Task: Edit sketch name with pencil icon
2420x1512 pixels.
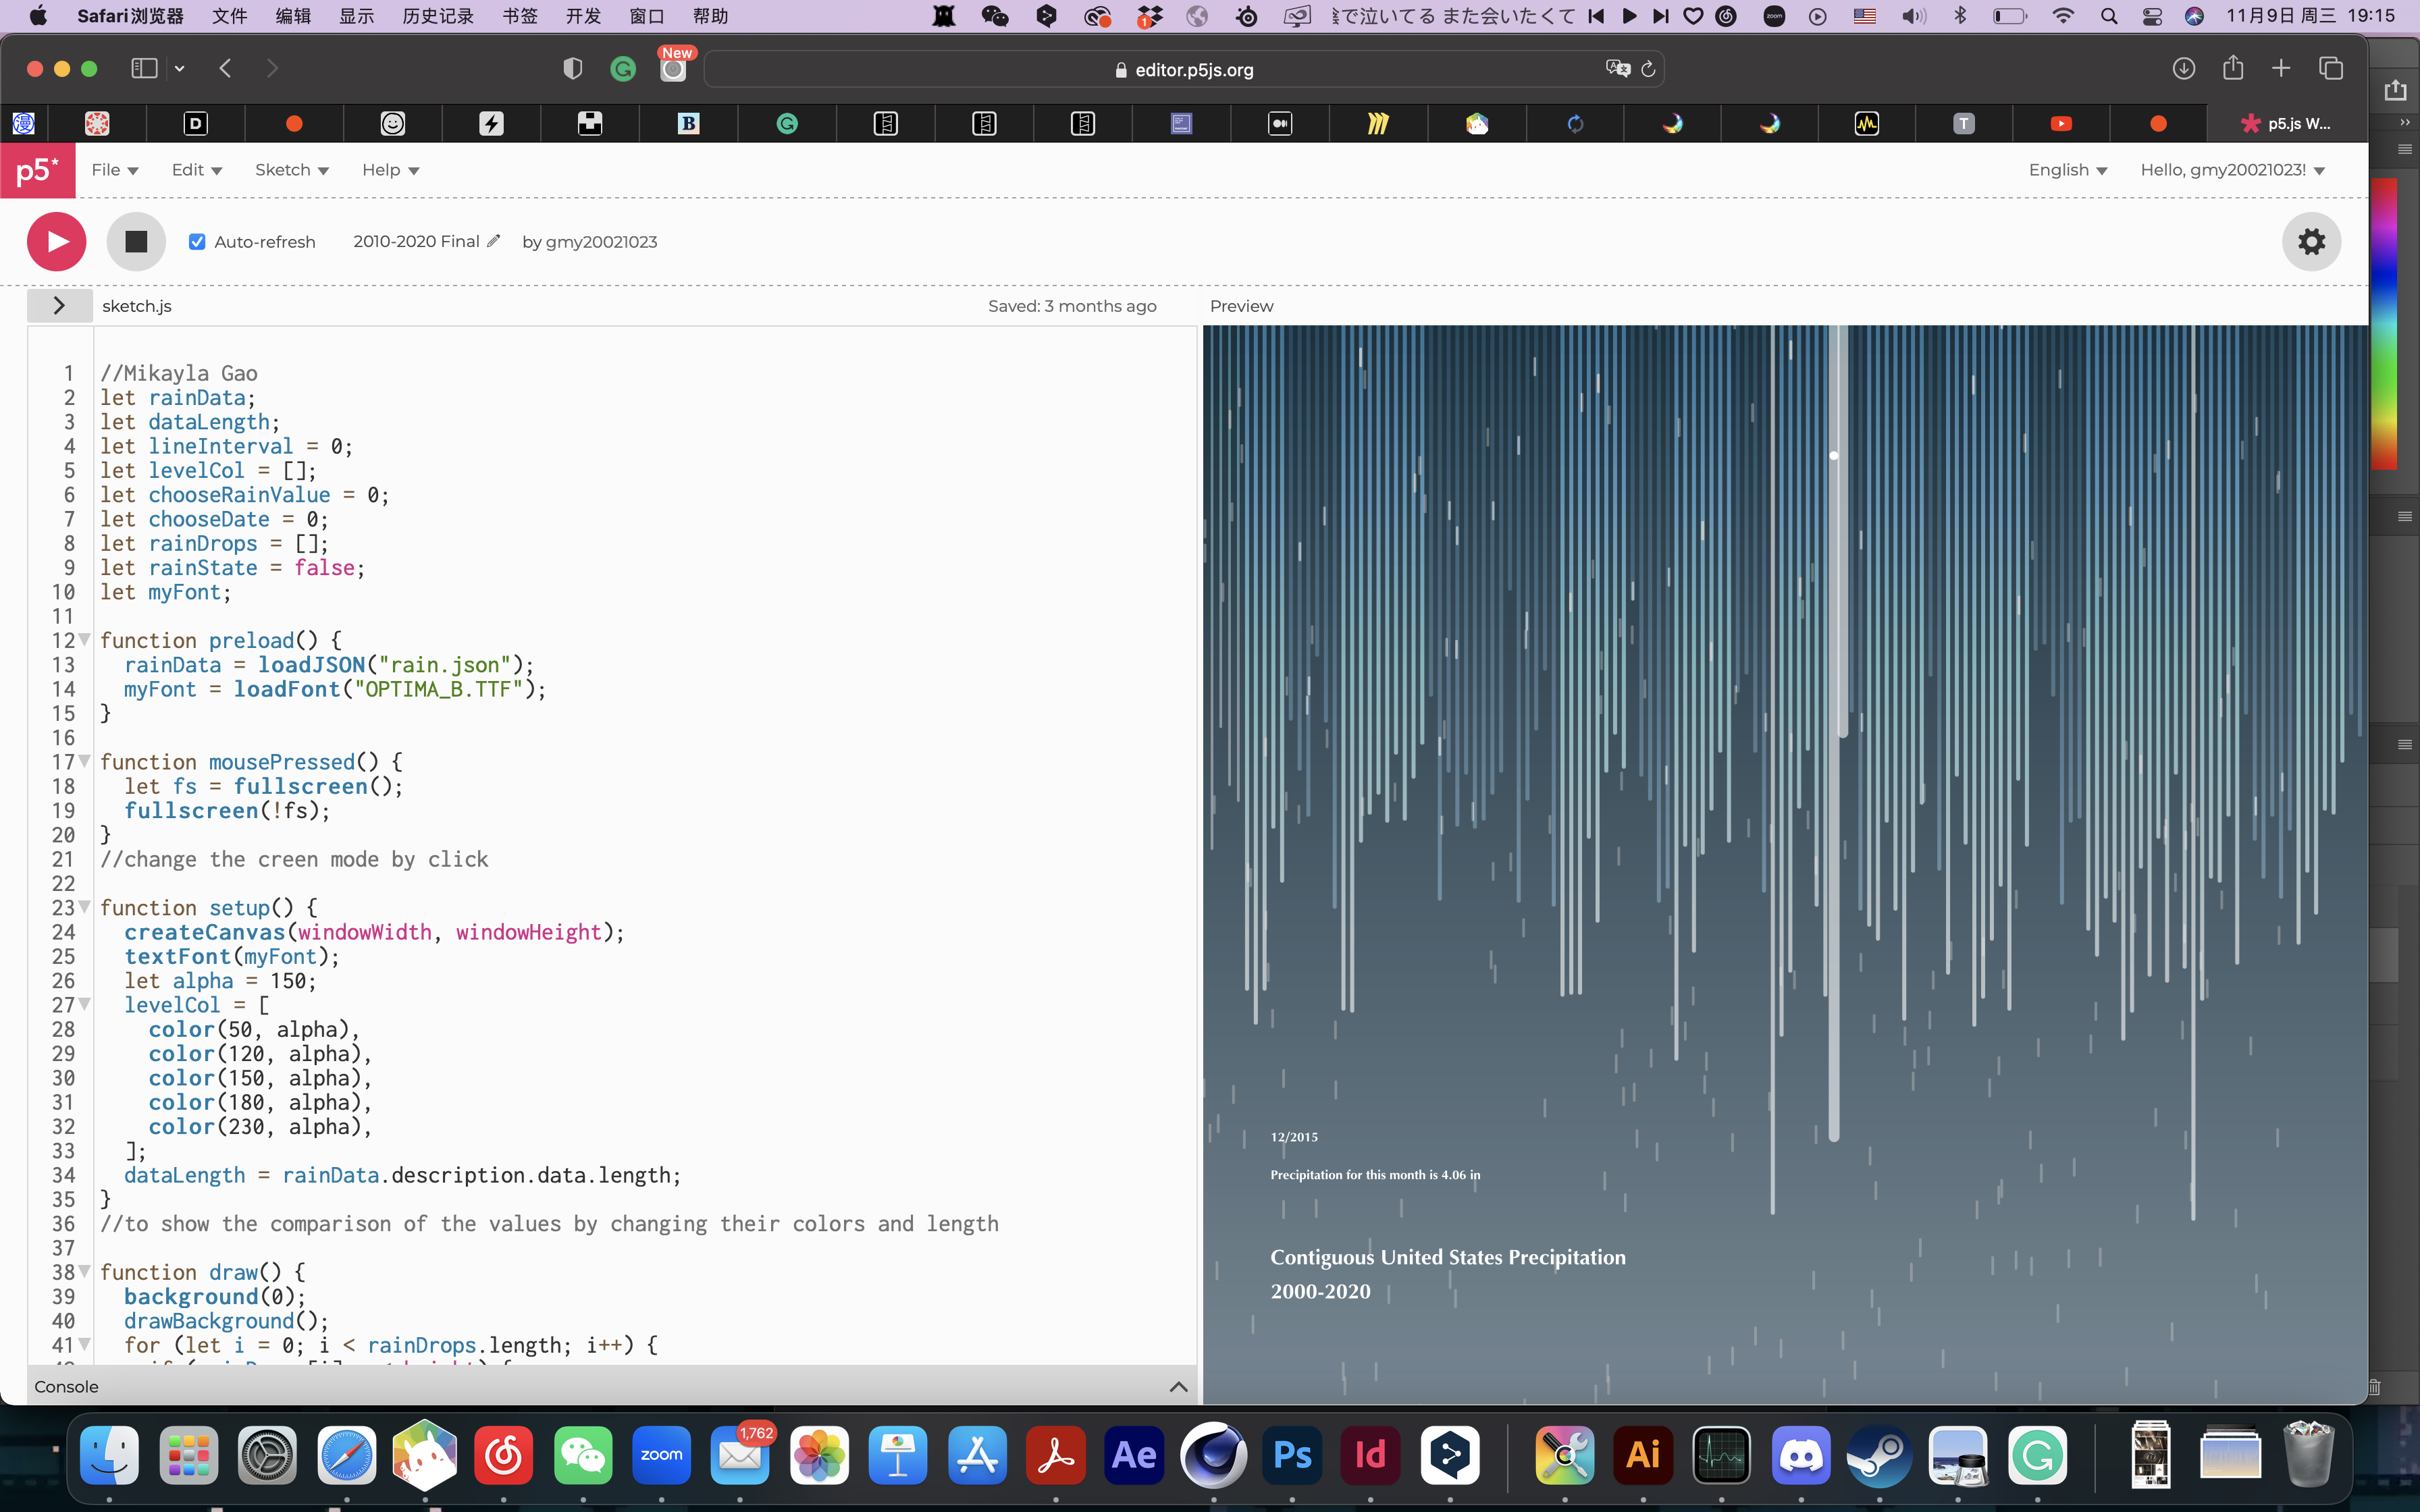Action: [493, 241]
